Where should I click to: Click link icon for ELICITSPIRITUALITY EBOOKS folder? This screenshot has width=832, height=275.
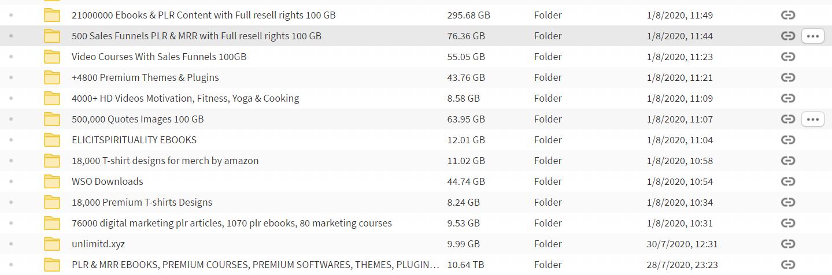[787, 140]
